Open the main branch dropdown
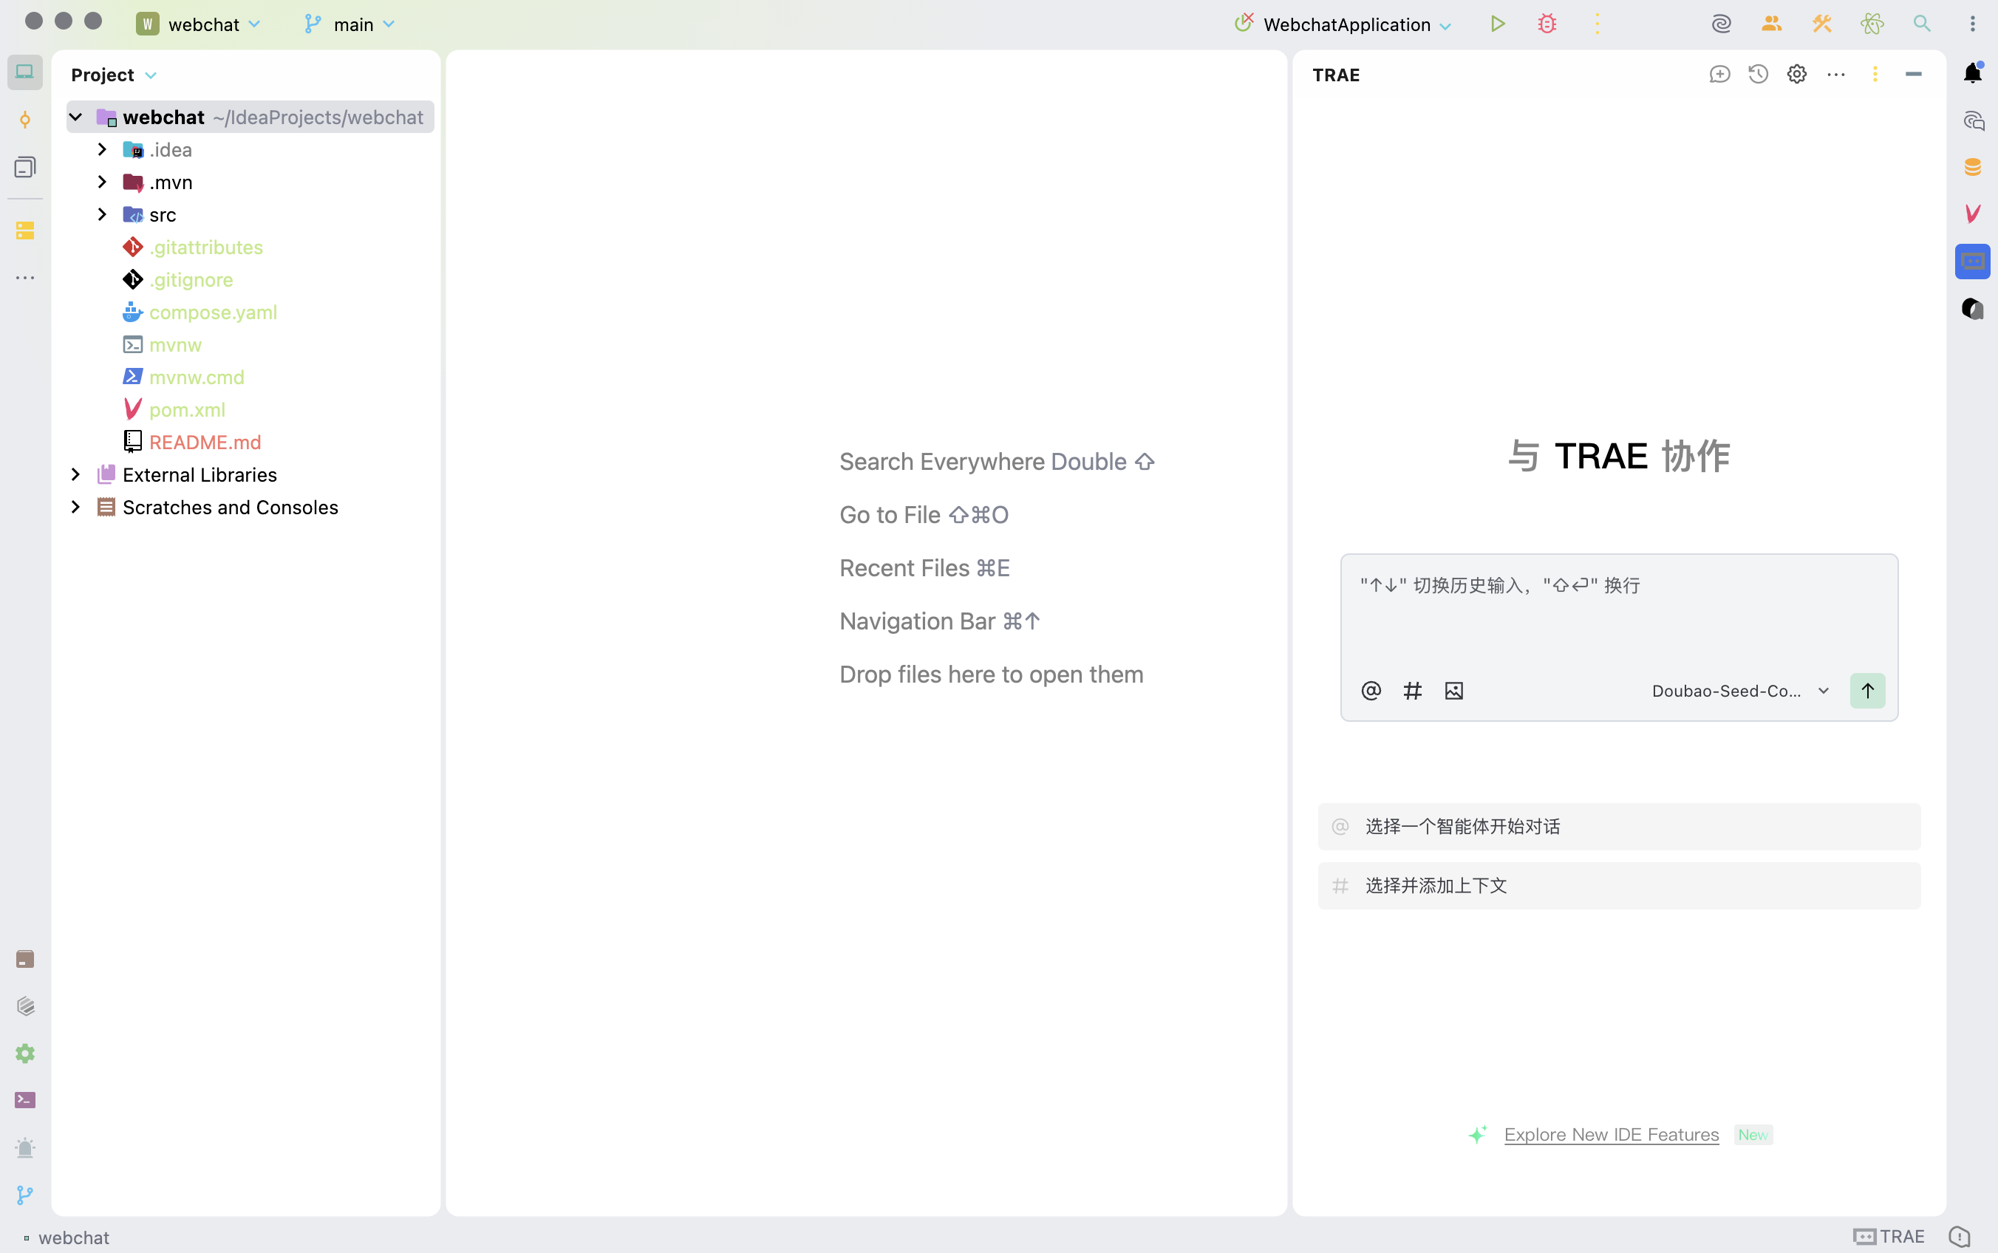Image resolution: width=1998 pixels, height=1253 pixels. click(x=350, y=25)
